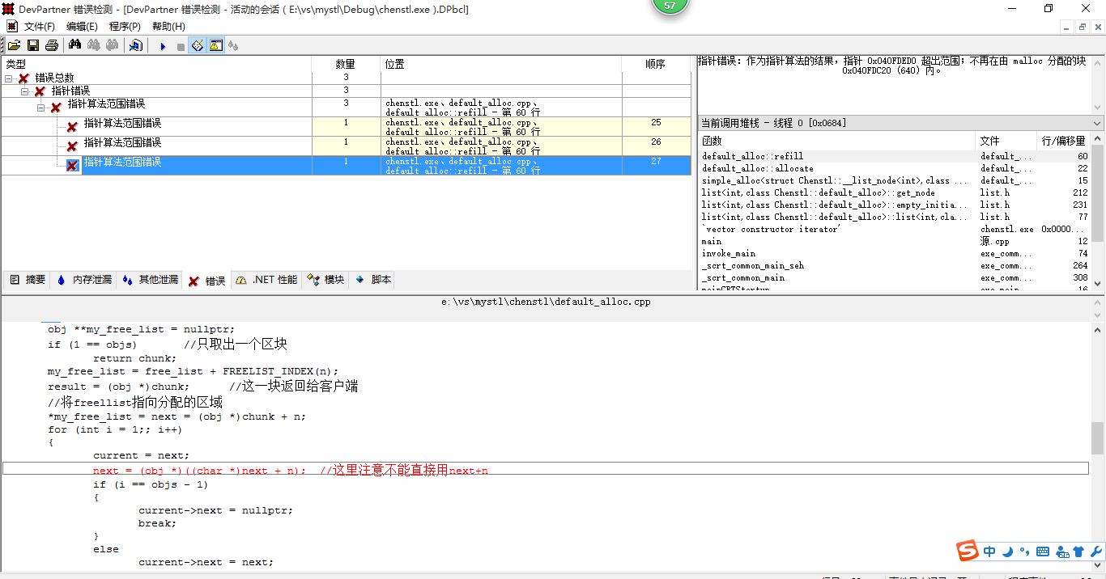The width and height of the screenshot is (1106, 579).
Task: Stop the program with the gray square icon
Action: [180, 46]
